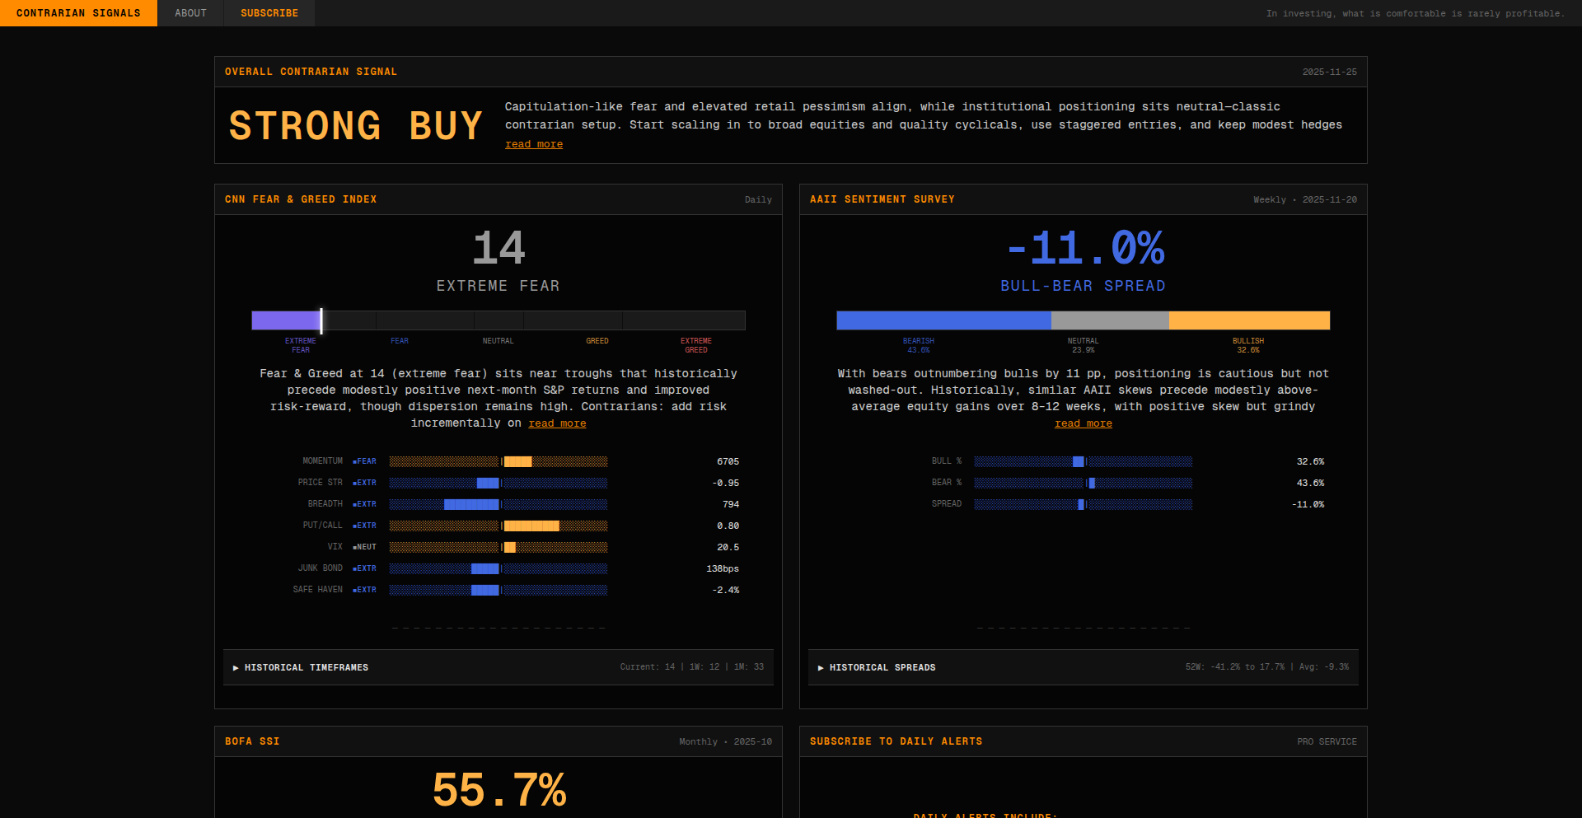
Task: Click the Fear & Greed gauge marker
Action: click(x=321, y=320)
